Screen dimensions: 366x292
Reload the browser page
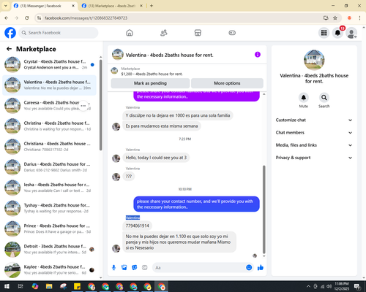(27, 18)
